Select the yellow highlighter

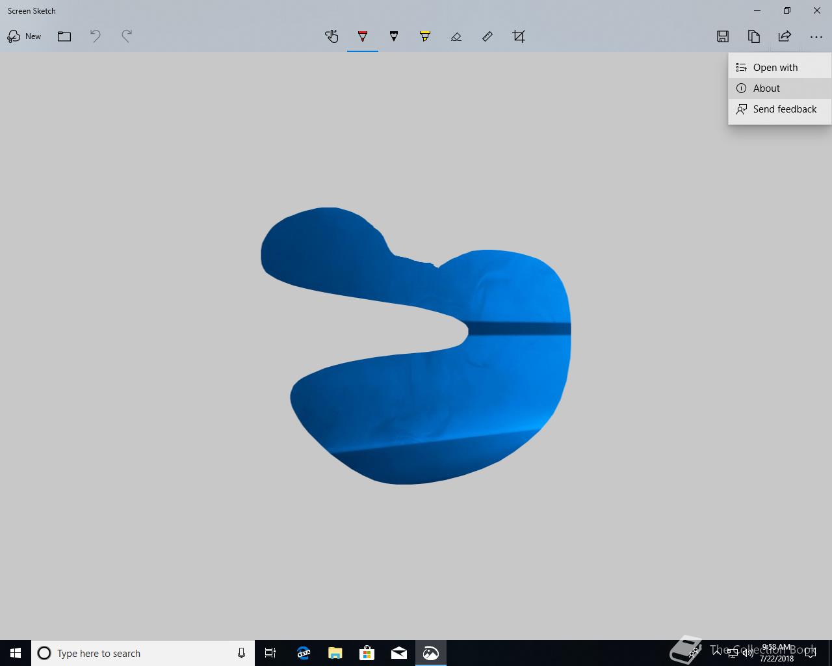[x=425, y=36]
